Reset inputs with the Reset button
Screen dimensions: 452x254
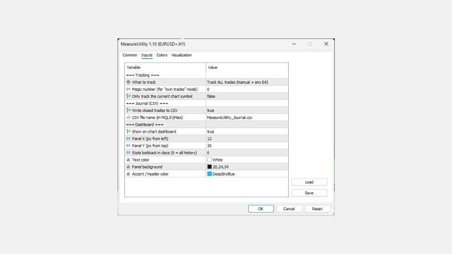click(x=317, y=209)
